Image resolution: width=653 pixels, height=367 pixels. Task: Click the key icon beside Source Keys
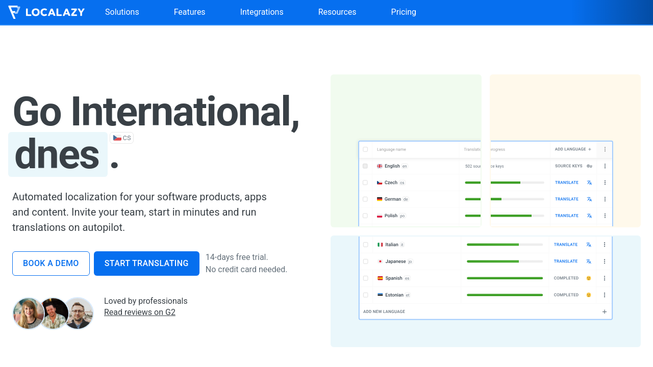tap(589, 166)
